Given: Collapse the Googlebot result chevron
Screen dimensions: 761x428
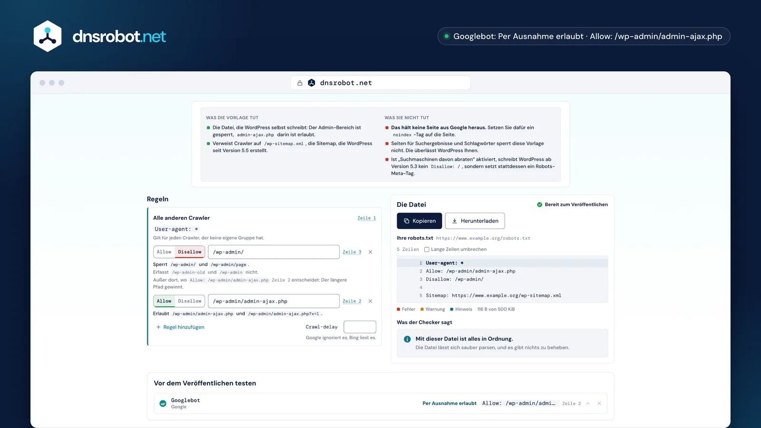Looking at the screenshot, I should pos(588,403).
